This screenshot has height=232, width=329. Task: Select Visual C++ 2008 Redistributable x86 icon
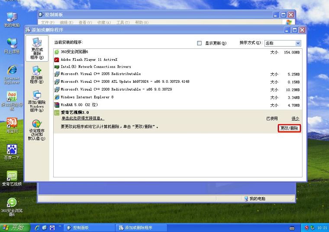point(57,89)
